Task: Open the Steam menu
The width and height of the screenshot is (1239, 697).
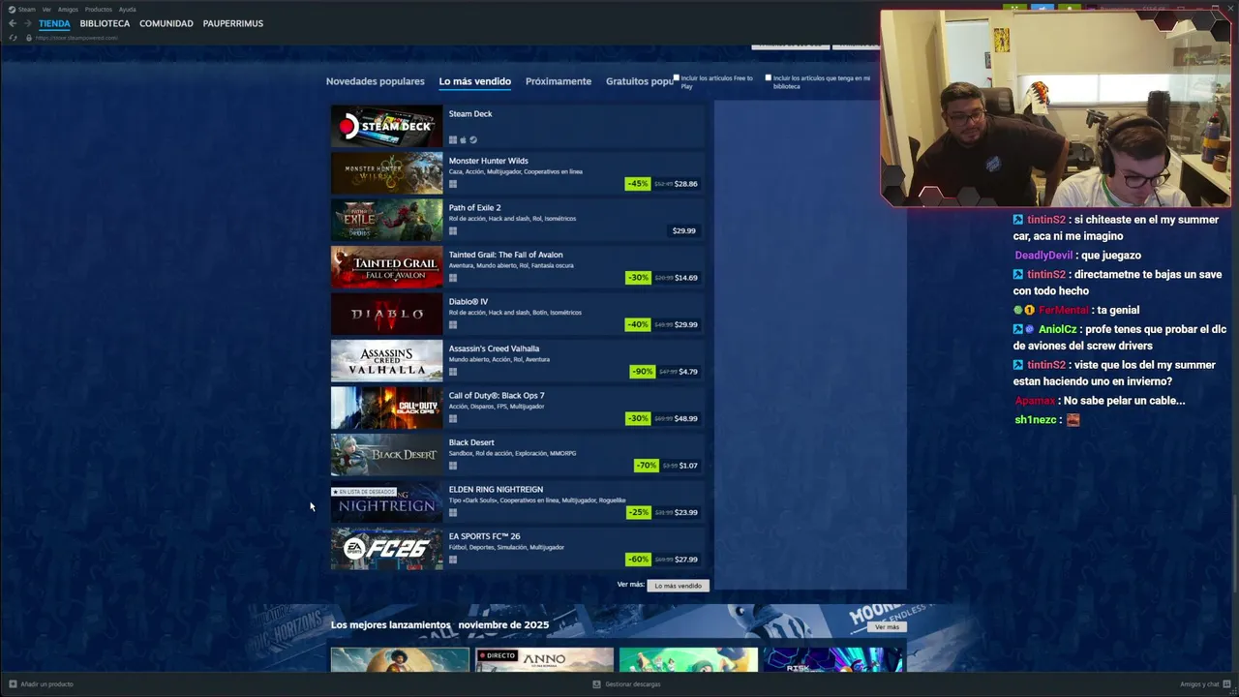Action: tap(26, 10)
